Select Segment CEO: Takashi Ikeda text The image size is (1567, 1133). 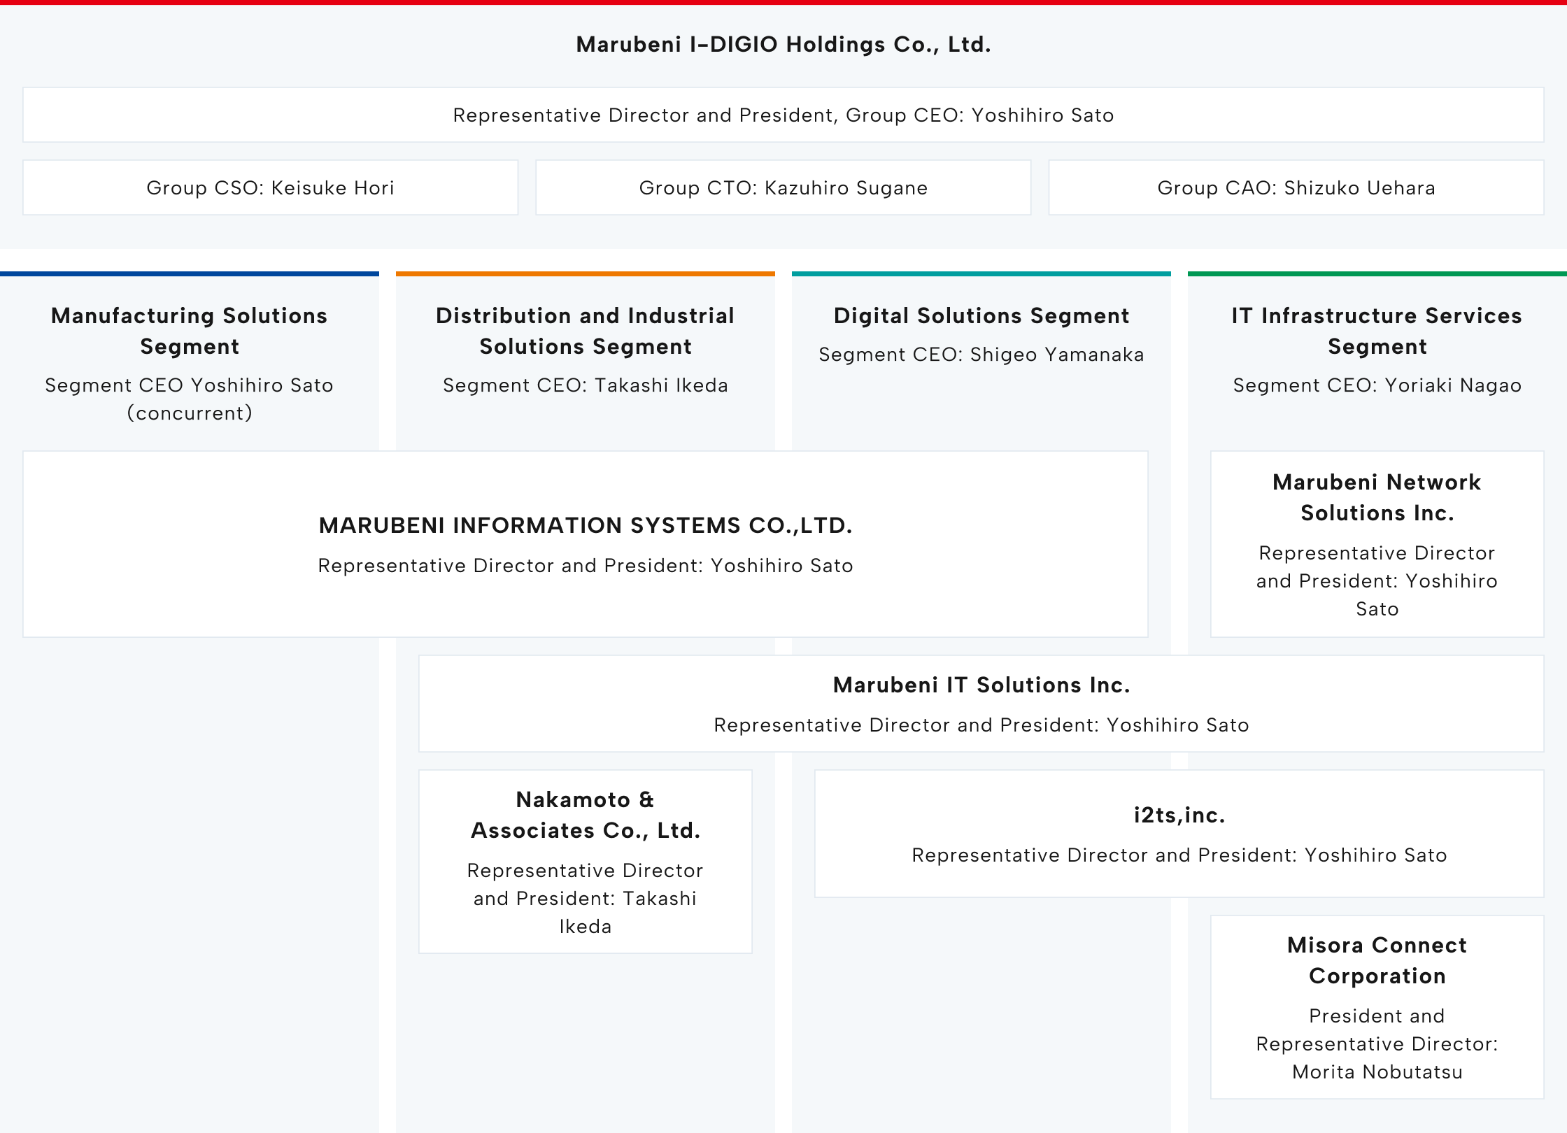585,385
